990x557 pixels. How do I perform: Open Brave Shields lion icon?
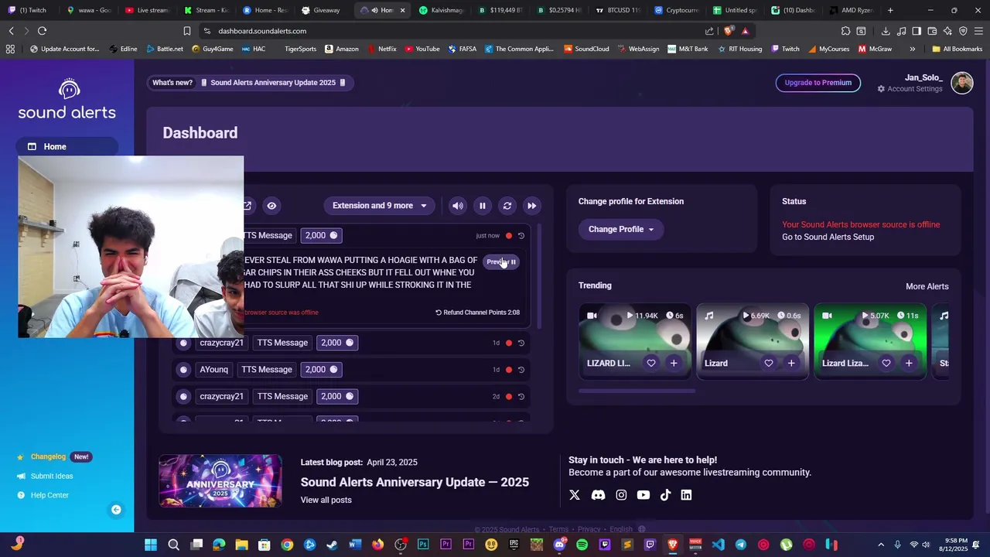(x=728, y=31)
